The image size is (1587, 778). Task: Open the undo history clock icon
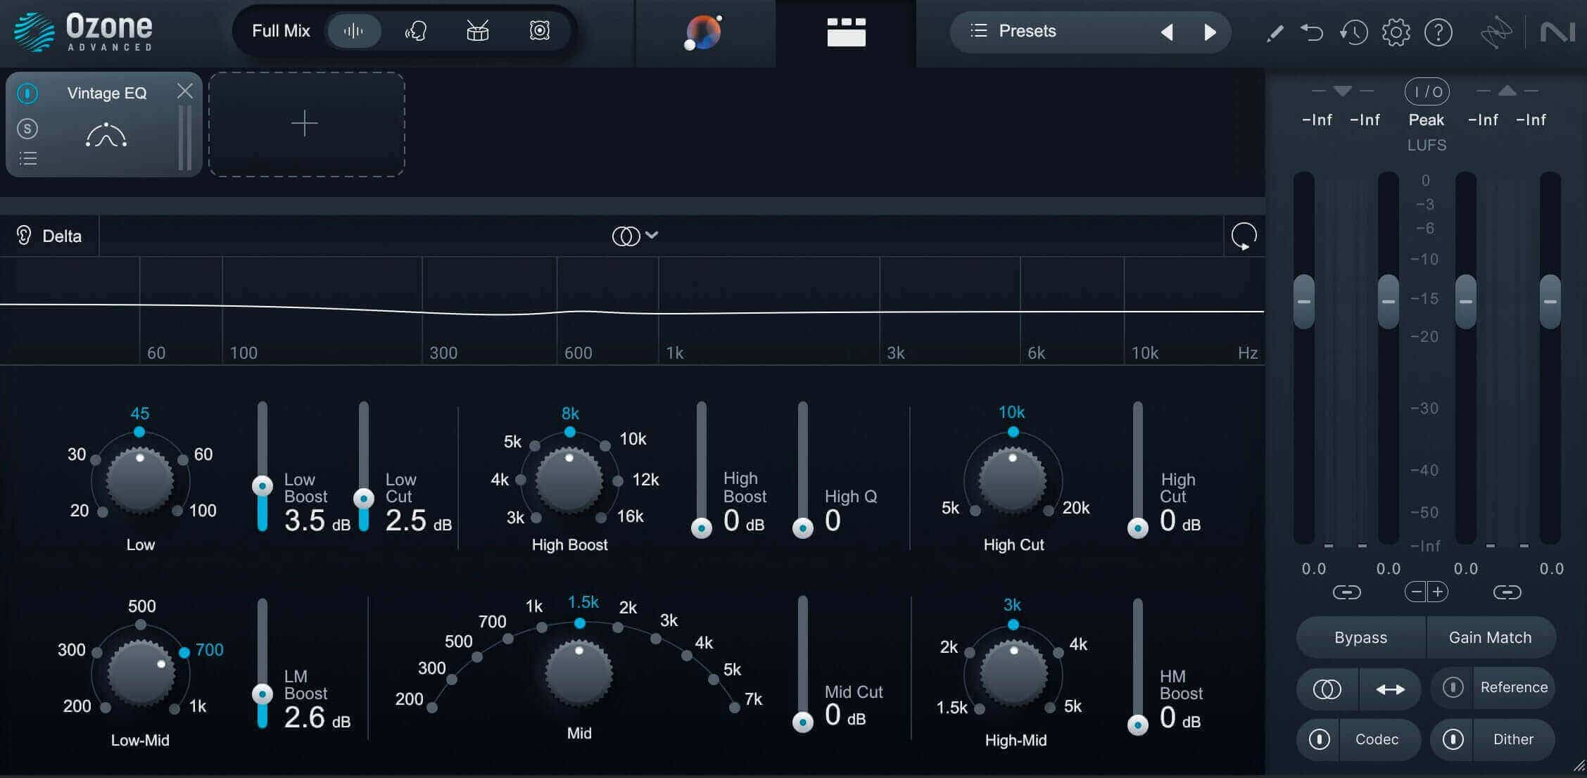coord(1353,32)
